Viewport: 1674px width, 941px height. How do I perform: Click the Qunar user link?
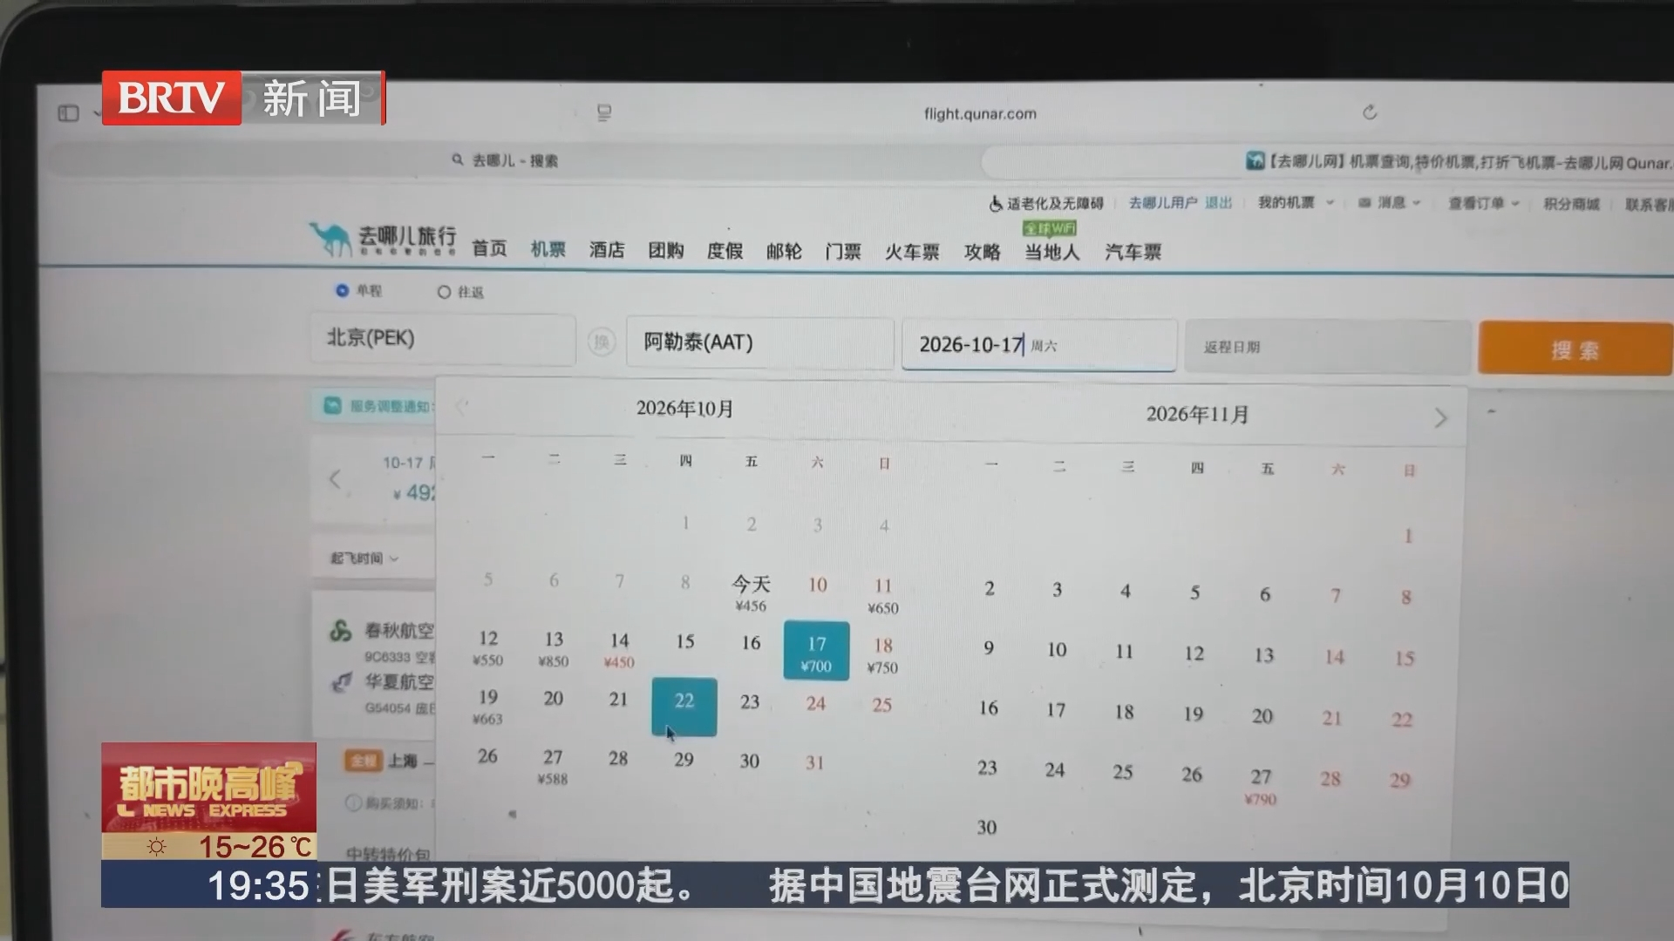pos(1163,203)
